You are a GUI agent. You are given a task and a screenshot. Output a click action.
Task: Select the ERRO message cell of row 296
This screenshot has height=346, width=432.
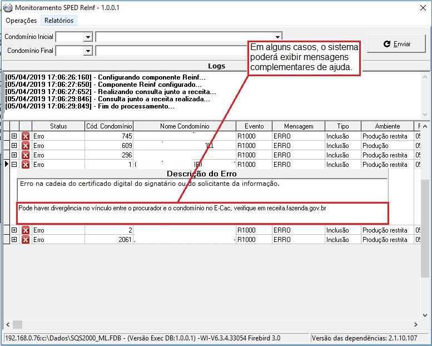pos(299,155)
